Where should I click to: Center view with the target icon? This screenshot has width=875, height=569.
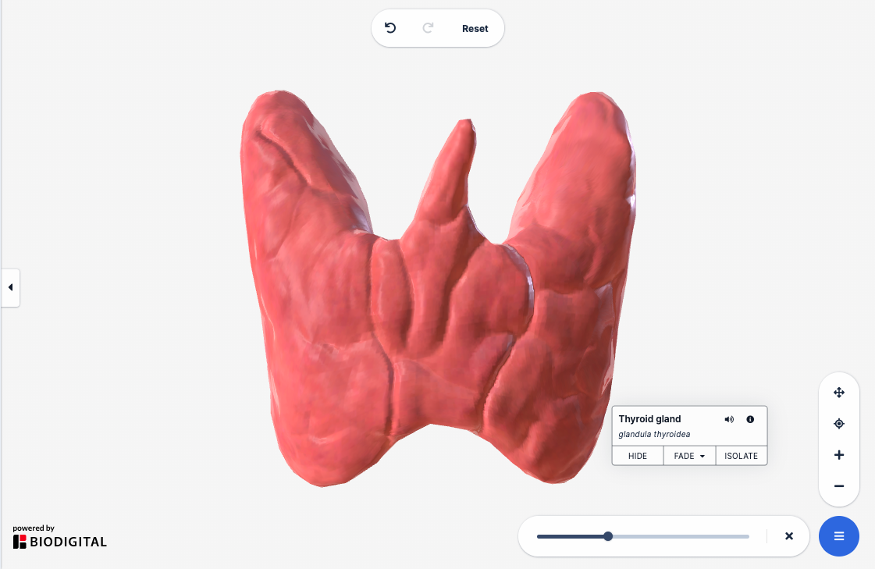tap(839, 424)
